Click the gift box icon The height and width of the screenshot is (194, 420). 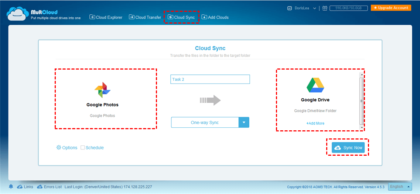coord(325,8)
